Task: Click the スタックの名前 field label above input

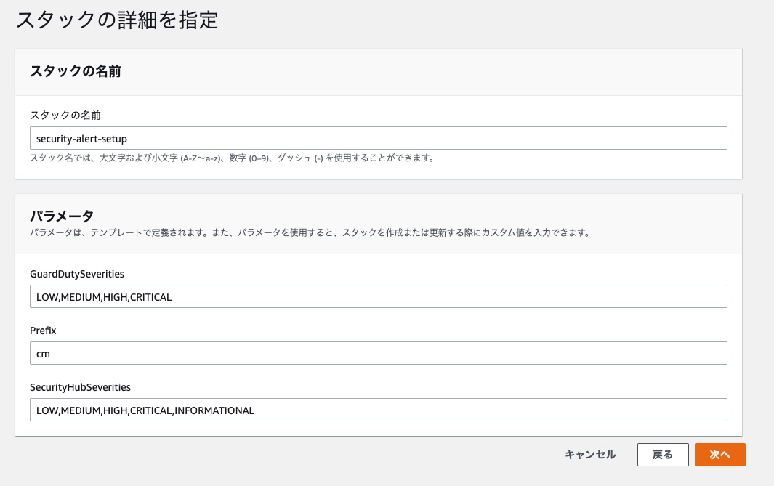Action: pos(65,115)
